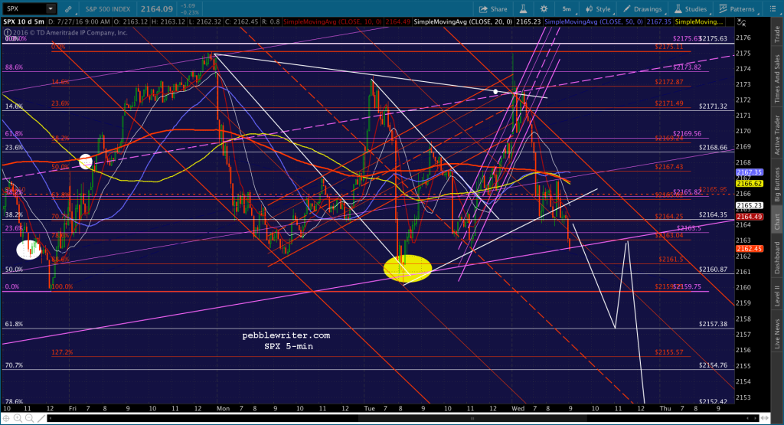Click the drawing line tool icon at bottom
This screenshot has height=425, width=784.
pos(41,419)
